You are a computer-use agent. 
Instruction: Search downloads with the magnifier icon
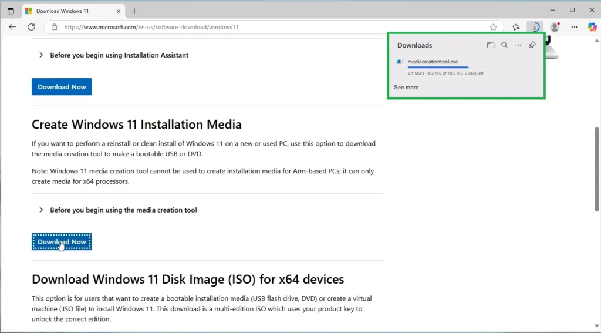[x=504, y=45]
